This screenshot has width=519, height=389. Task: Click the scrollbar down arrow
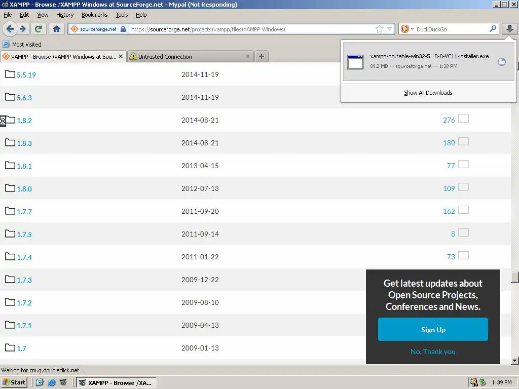pos(515,361)
